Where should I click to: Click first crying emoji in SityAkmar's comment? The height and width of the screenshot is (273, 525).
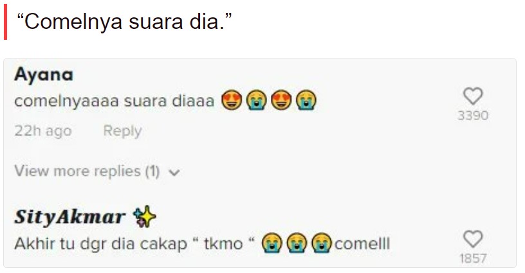point(272,243)
